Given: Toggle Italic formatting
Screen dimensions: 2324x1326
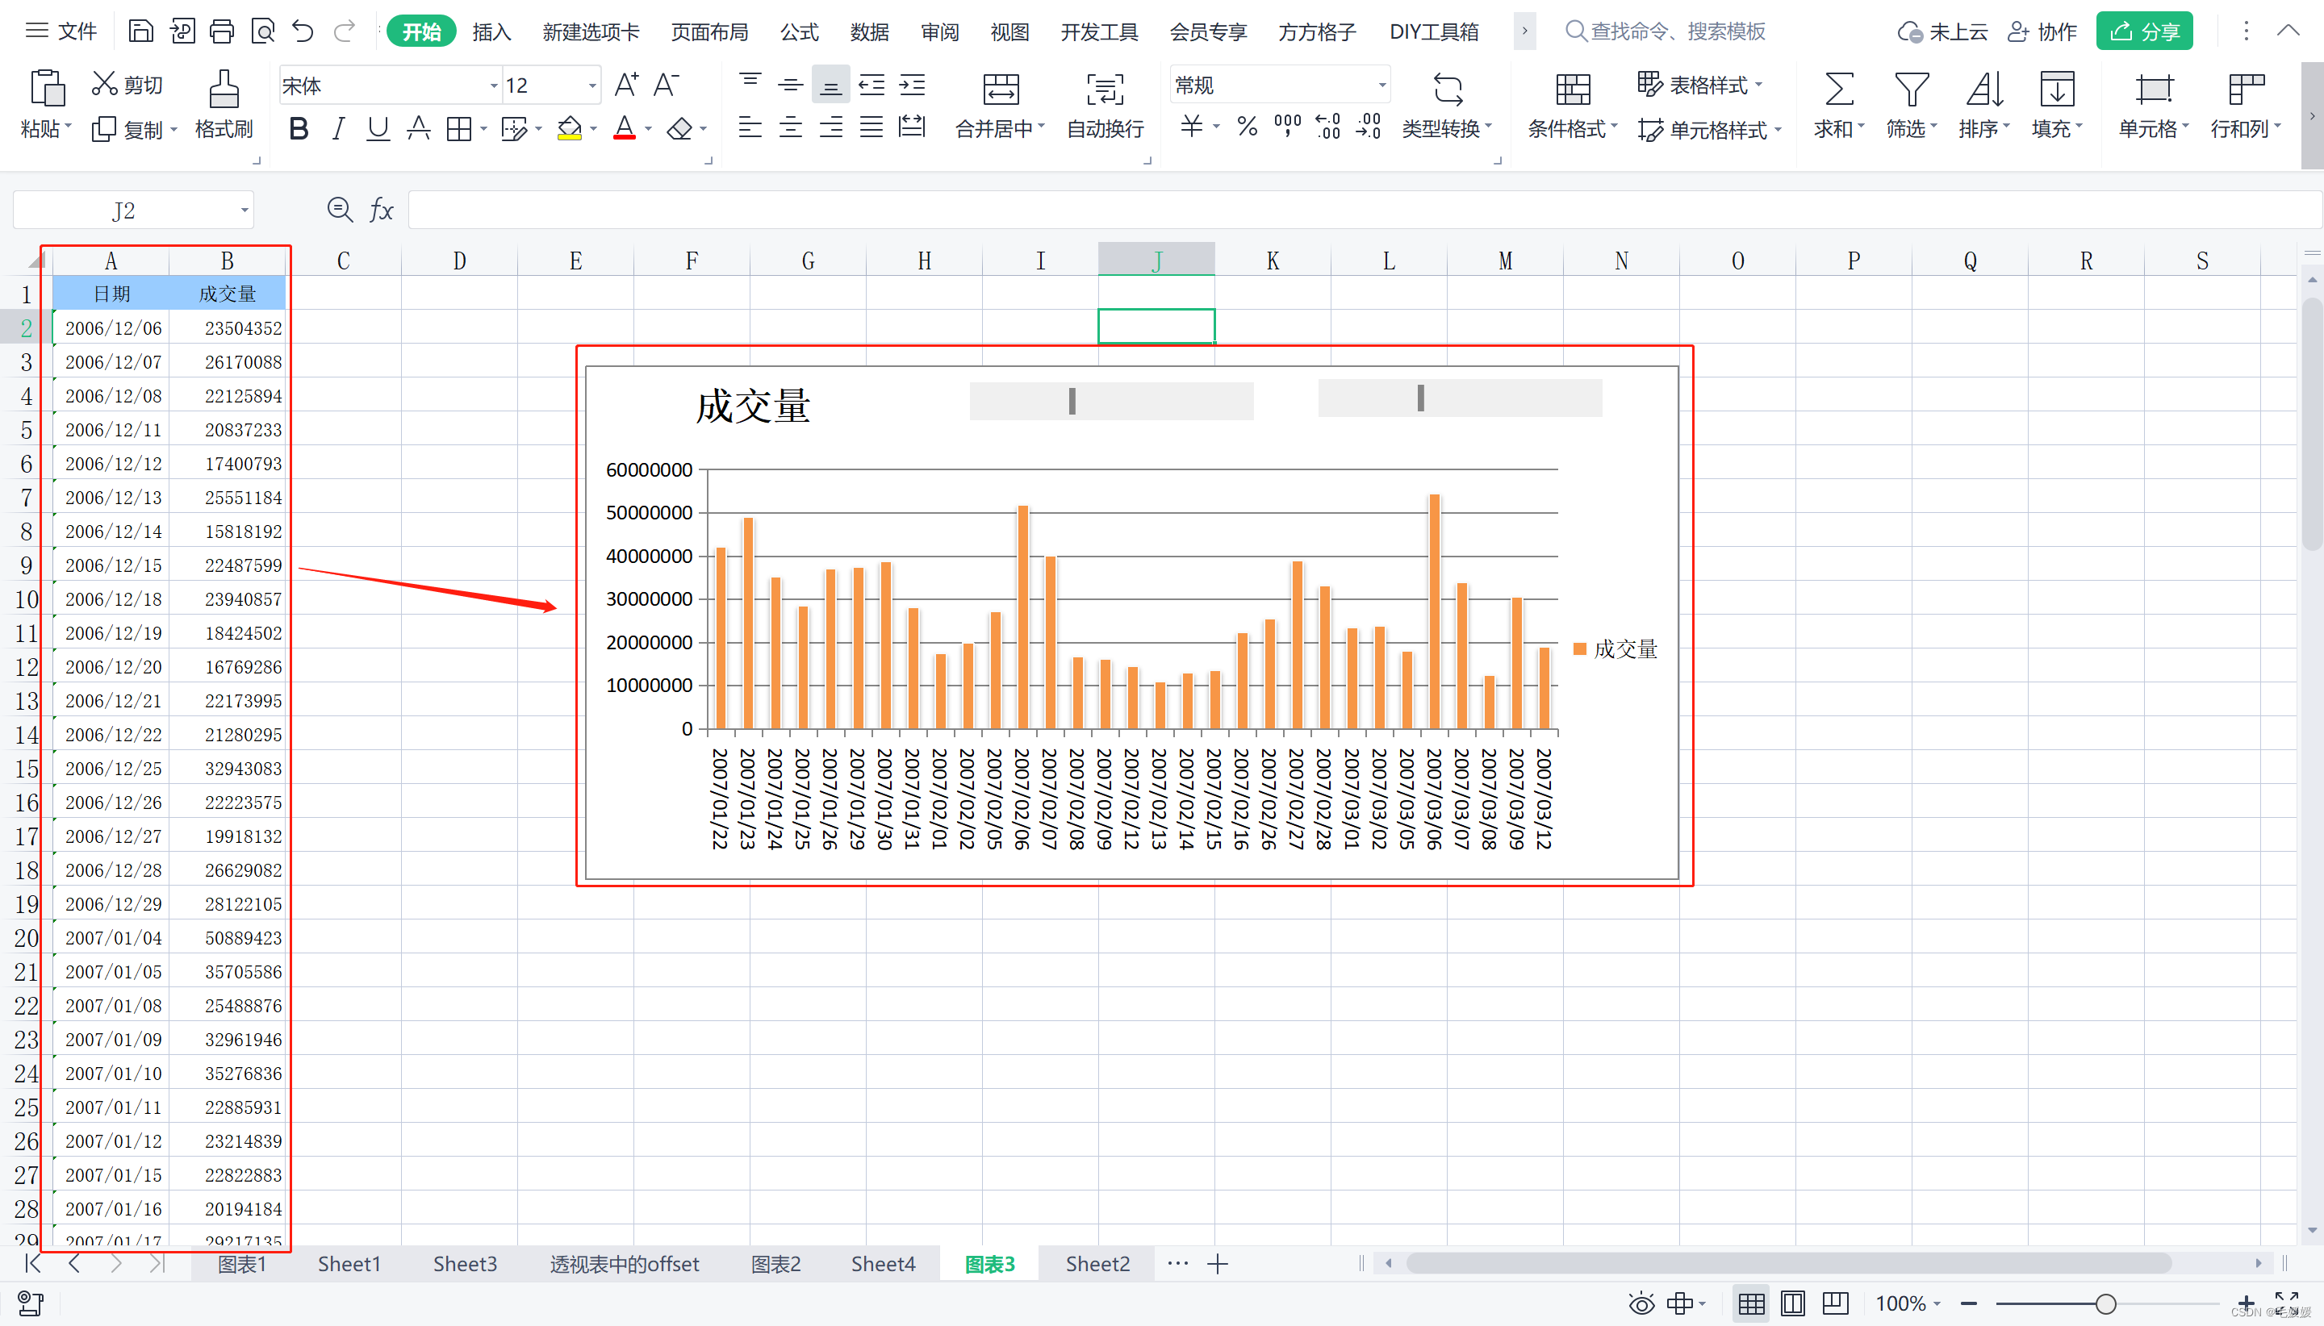Looking at the screenshot, I should click(x=338, y=128).
